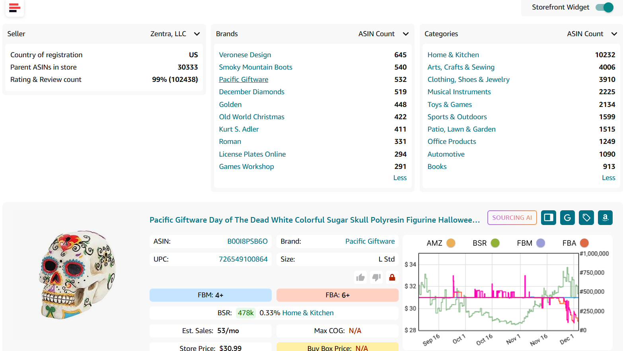The image size is (623, 351).
Task: Open the Categories ASIN Count sort dropdown
Action: coord(614,34)
